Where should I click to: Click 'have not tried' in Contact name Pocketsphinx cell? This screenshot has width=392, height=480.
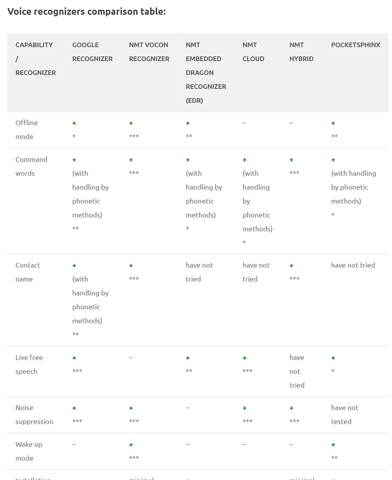pos(353,265)
